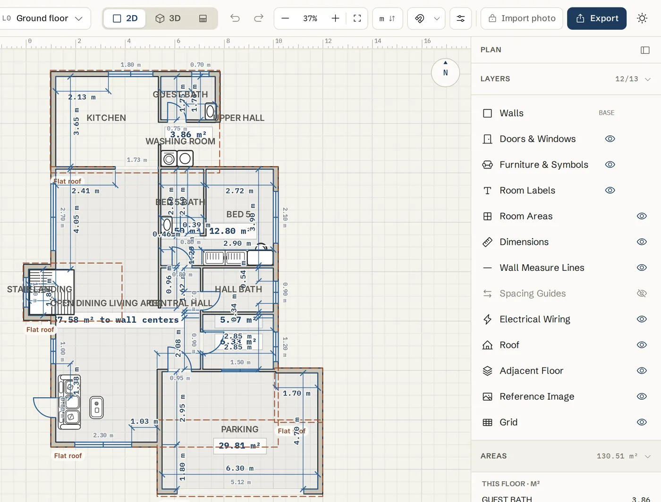Hide the Room Areas layer

click(642, 216)
